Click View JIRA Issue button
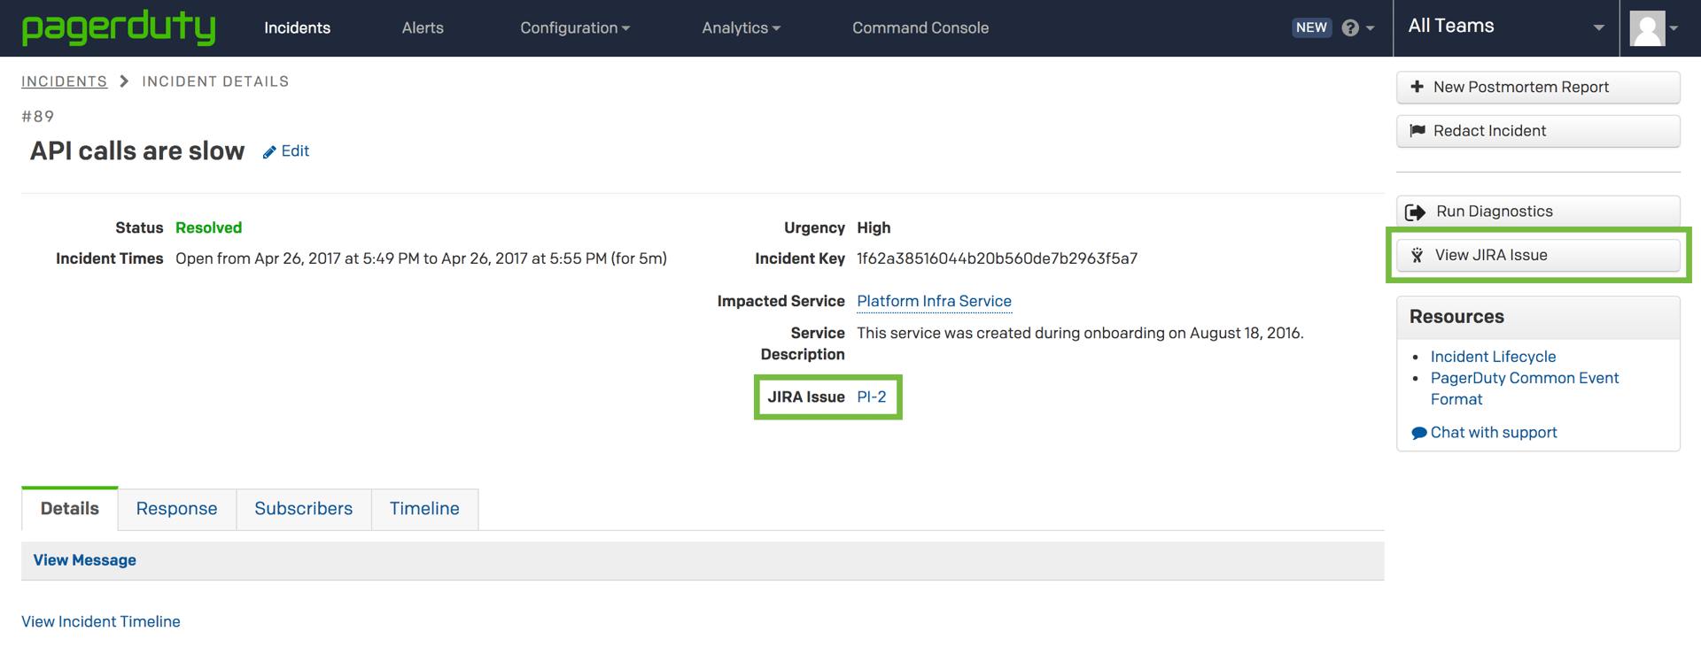Screen dimensions: 1701x647 [1538, 255]
